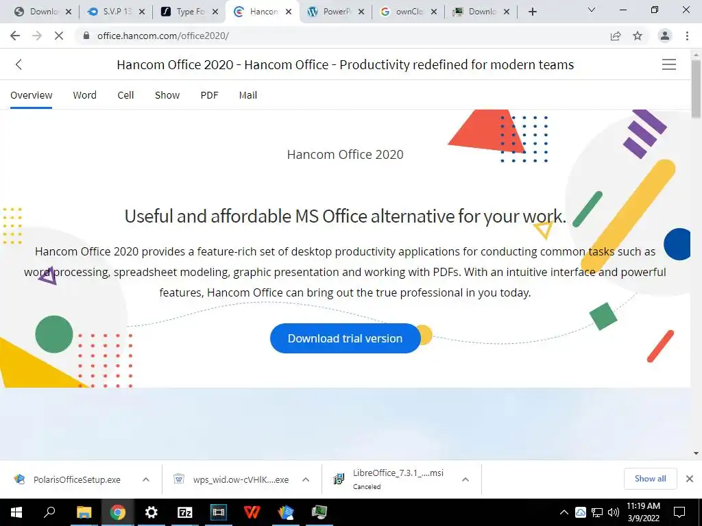702x526 pixels.
Task: Open Settings gear in taskbar
Action: tap(152, 512)
